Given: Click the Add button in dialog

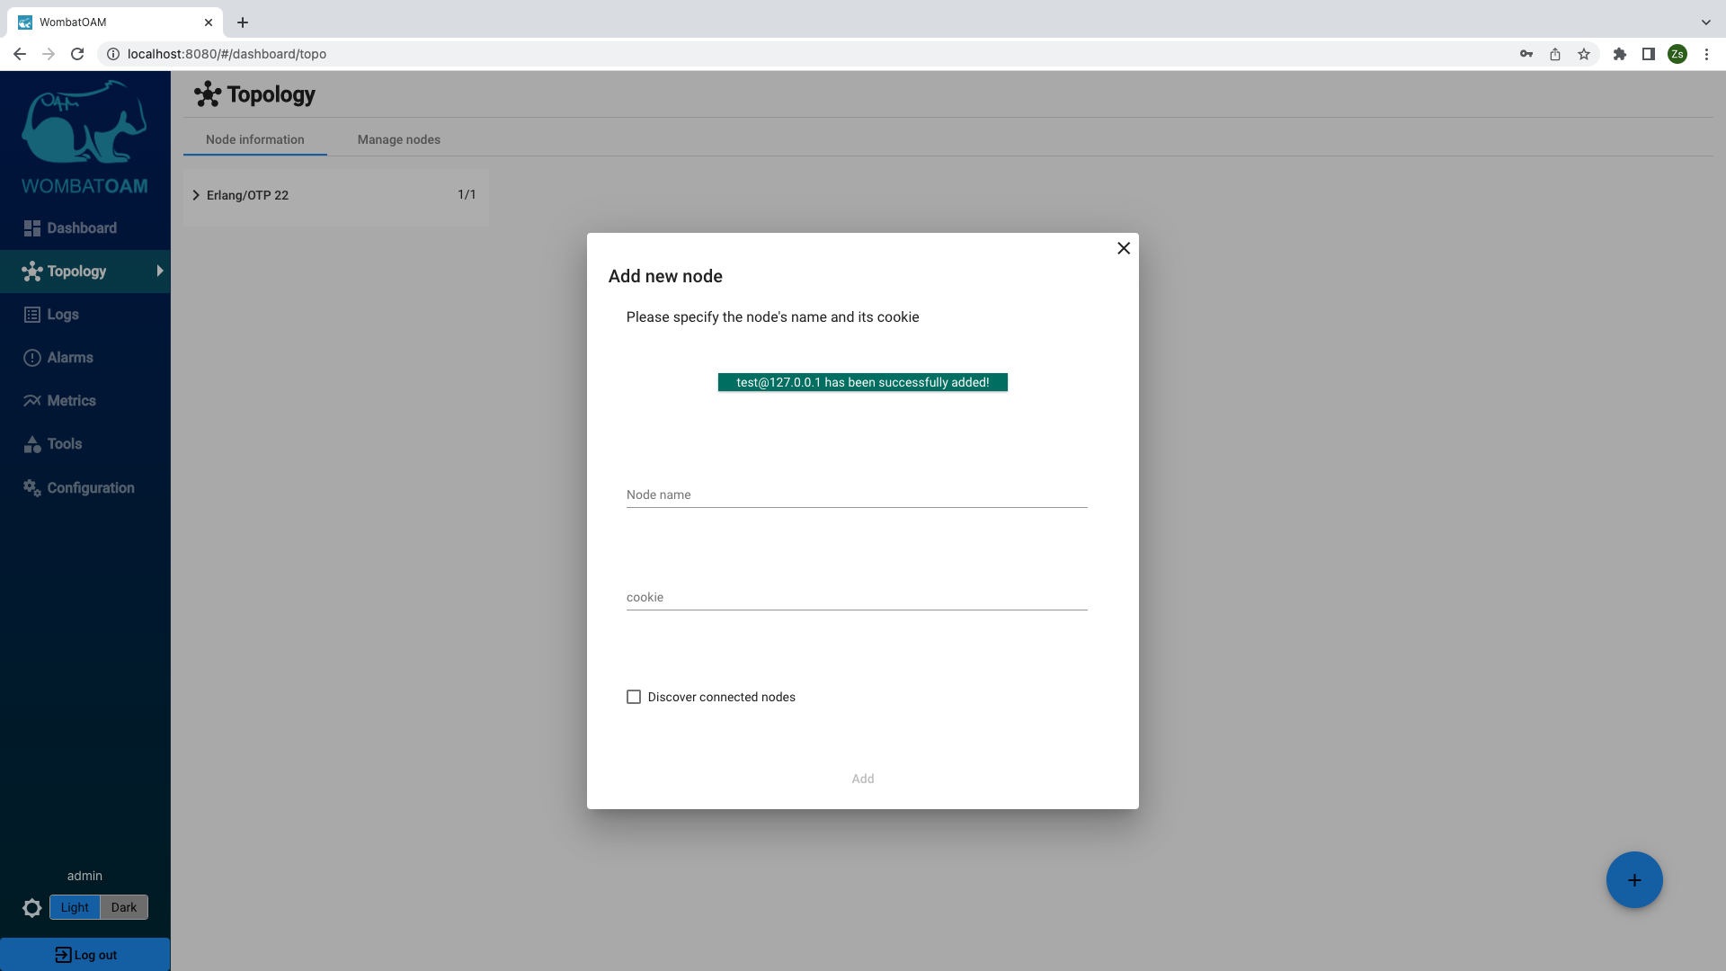Looking at the screenshot, I should click(x=863, y=779).
